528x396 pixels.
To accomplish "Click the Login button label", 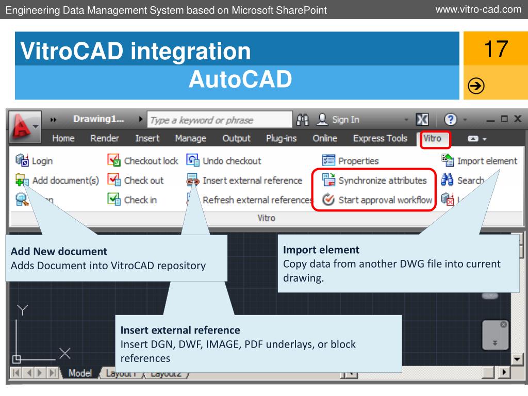I will coord(42,161).
